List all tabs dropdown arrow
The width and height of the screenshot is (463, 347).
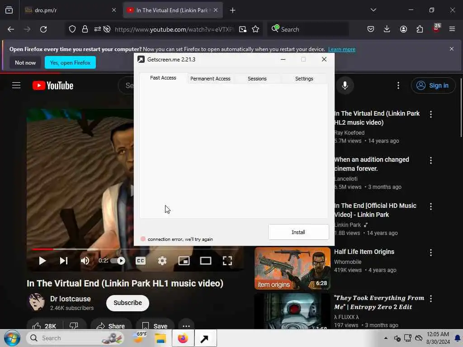(373, 10)
